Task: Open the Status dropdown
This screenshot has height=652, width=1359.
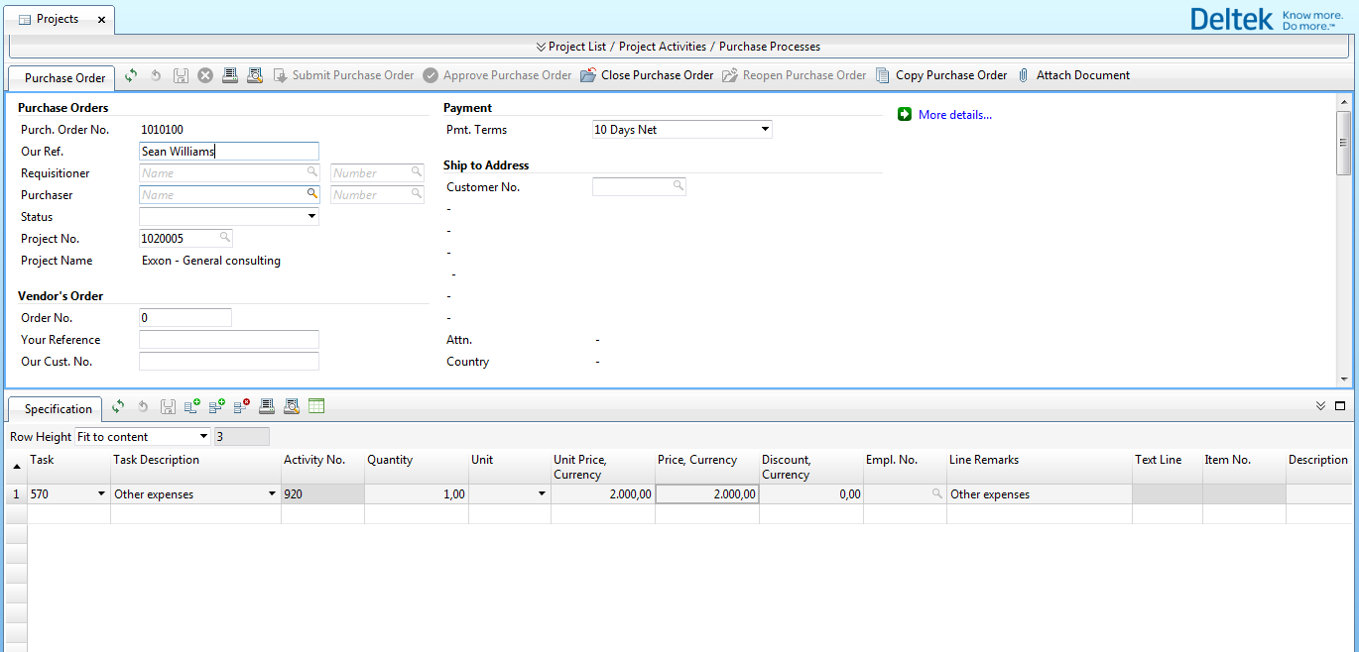Action: point(311,217)
